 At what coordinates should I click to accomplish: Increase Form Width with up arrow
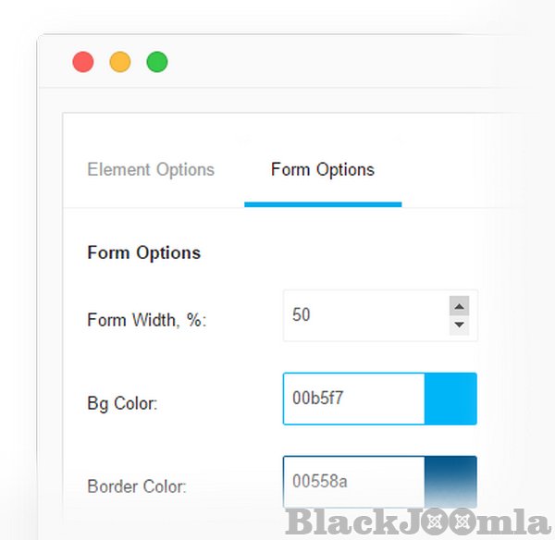[x=459, y=306]
